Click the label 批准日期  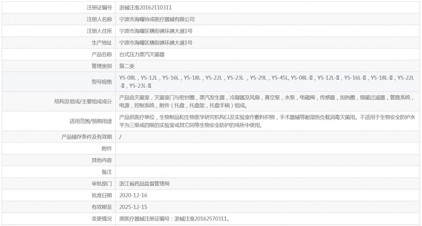(x=102, y=195)
